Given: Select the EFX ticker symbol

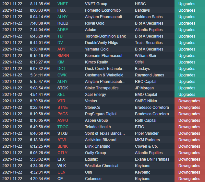Looking at the screenshot, I should point(61,159).
